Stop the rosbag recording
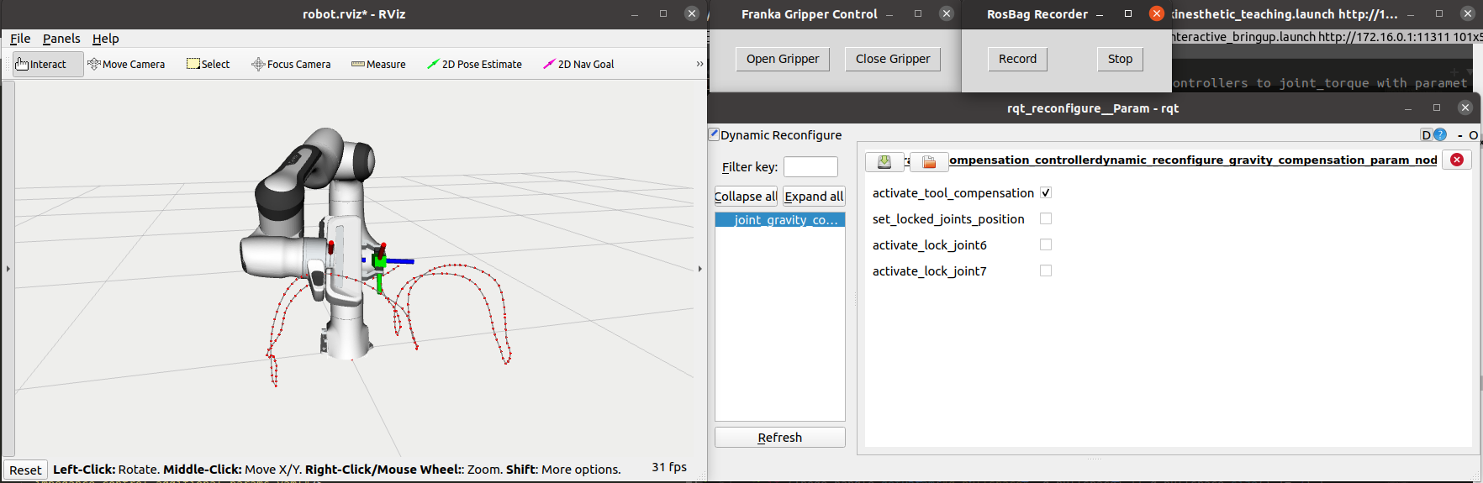This screenshot has height=483, width=1483. coord(1120,59)
